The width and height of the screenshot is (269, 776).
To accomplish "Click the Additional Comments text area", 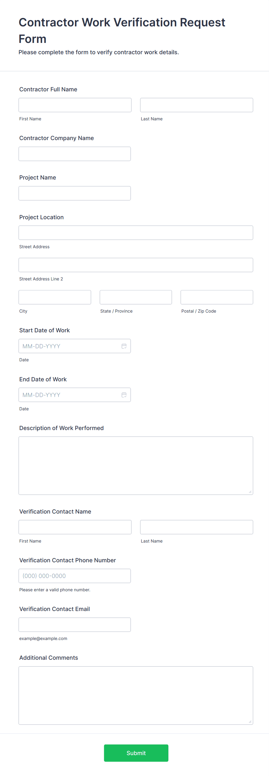I will click(x=136, y=696).
